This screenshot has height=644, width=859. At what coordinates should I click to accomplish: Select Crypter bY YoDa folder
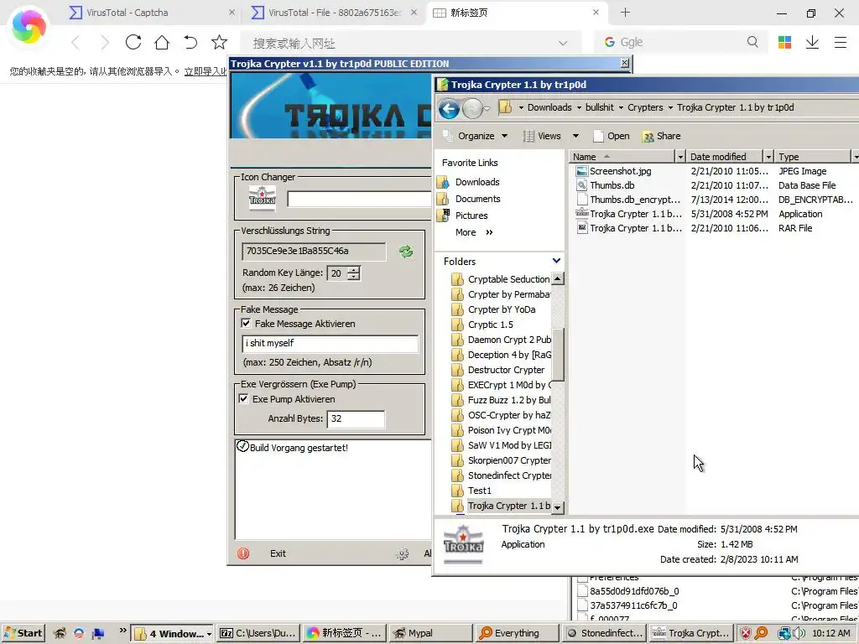tap(493, 309)
